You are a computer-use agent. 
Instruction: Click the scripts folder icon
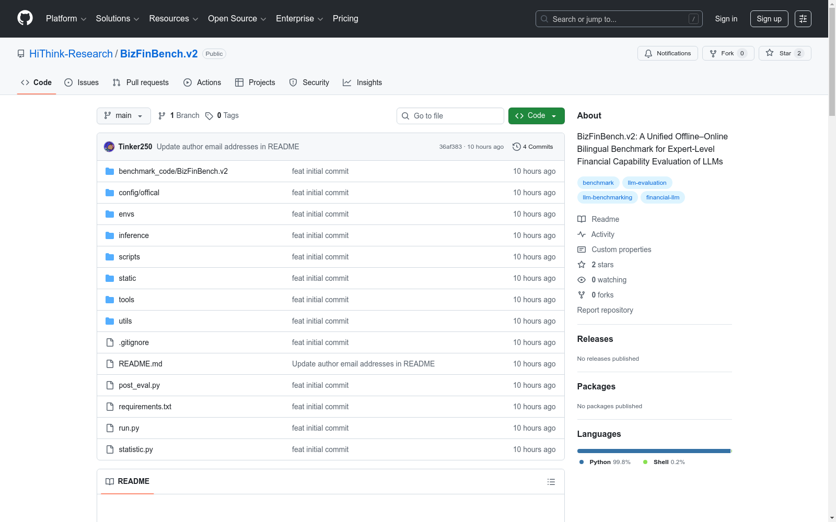tap(110, 257)
